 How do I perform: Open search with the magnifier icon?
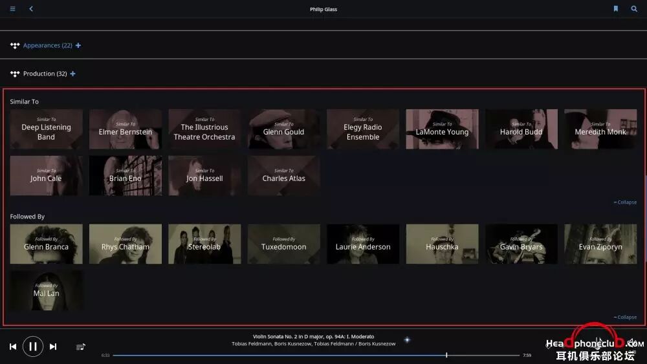[634, 8]
